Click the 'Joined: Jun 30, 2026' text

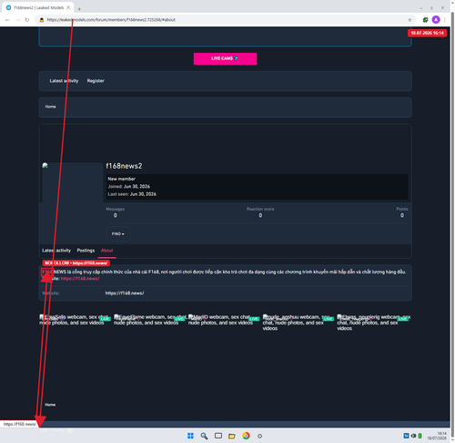point(129,187)
